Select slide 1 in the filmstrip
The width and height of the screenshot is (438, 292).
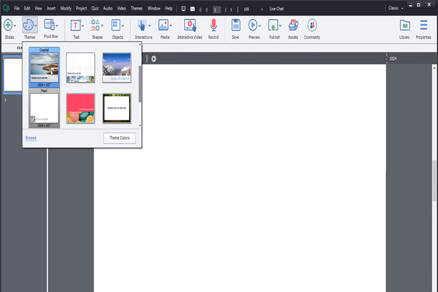(13, 75)
